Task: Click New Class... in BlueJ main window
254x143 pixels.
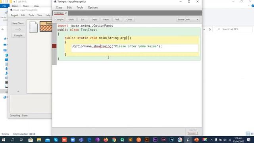Action: click(18, 23)
